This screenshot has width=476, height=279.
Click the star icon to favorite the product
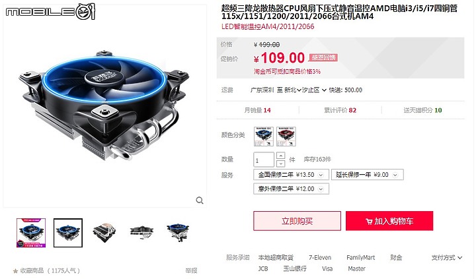(x=15, y=271)
